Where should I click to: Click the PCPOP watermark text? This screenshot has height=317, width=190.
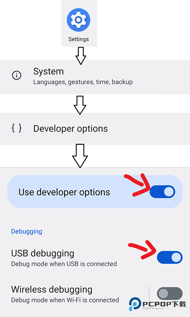(164, 304)
